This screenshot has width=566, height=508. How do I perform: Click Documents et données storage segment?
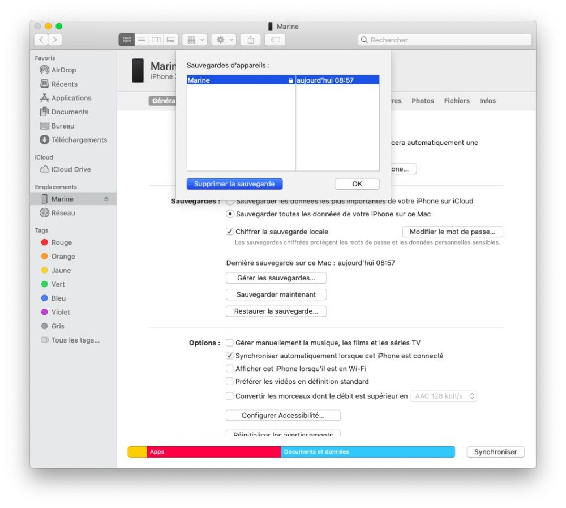pos(368,452)
